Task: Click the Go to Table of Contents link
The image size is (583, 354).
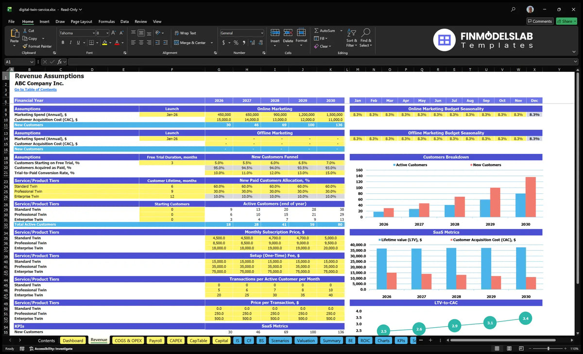Action: pyautogui.click(x=35, y=89)
